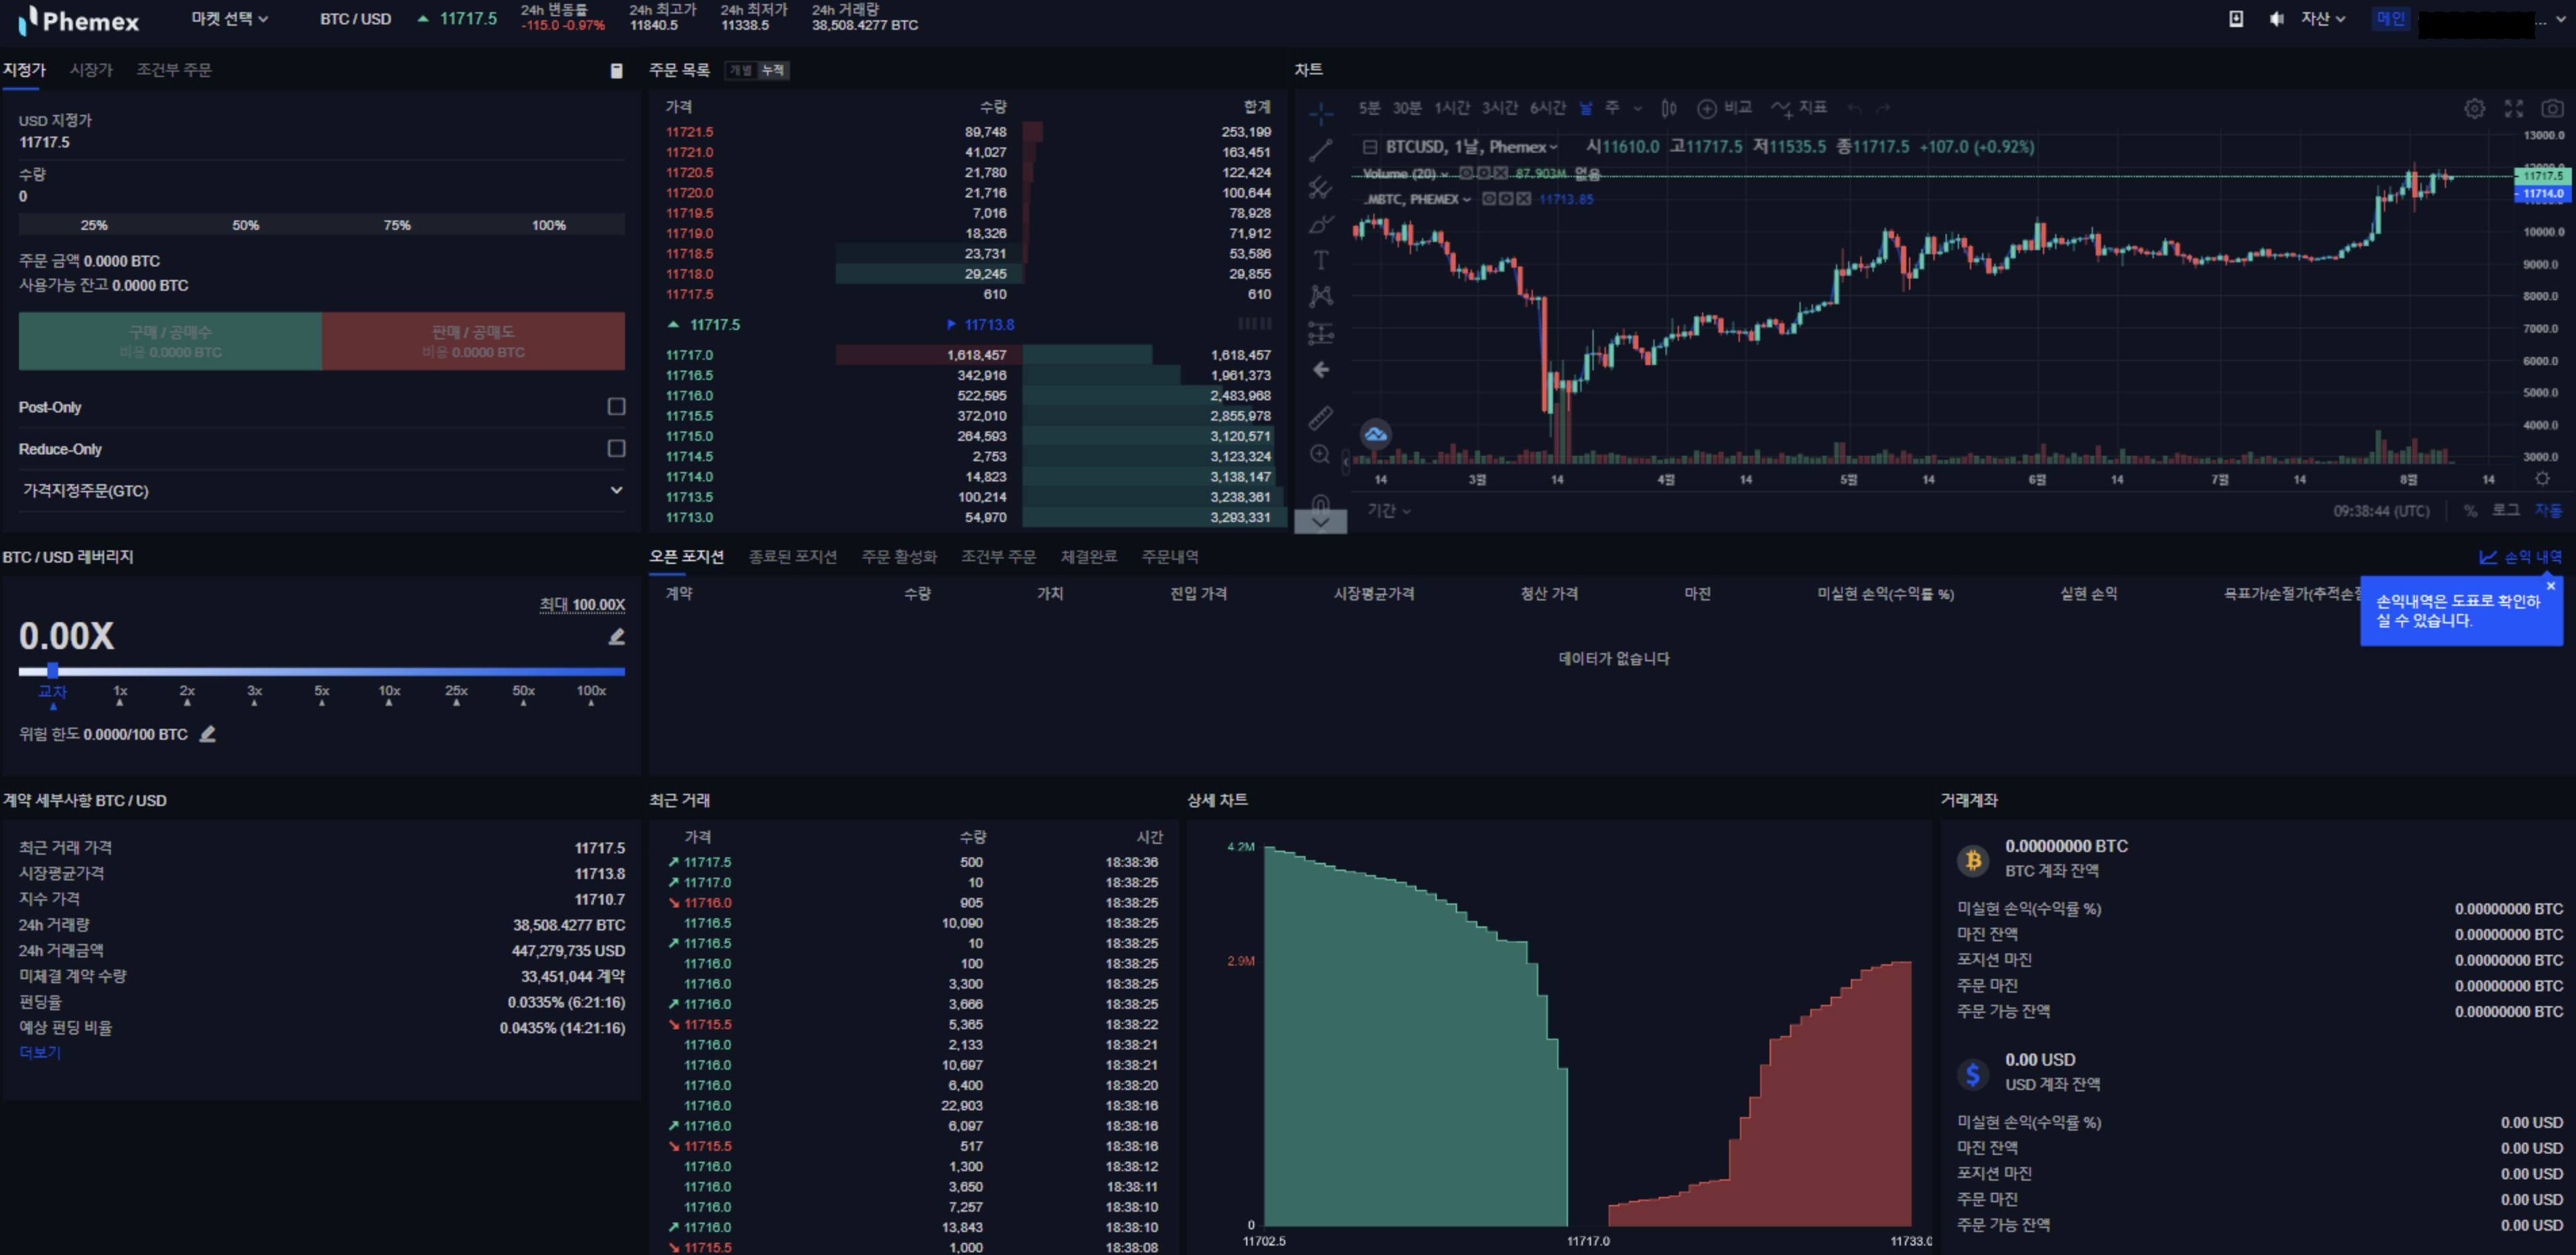Open candlestick chart style selector

[x=1669, y=108]
